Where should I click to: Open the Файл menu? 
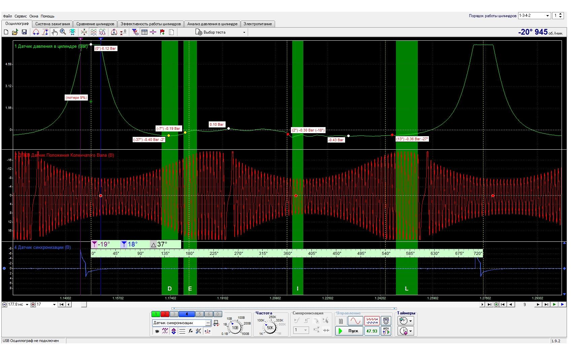[7, 16]
